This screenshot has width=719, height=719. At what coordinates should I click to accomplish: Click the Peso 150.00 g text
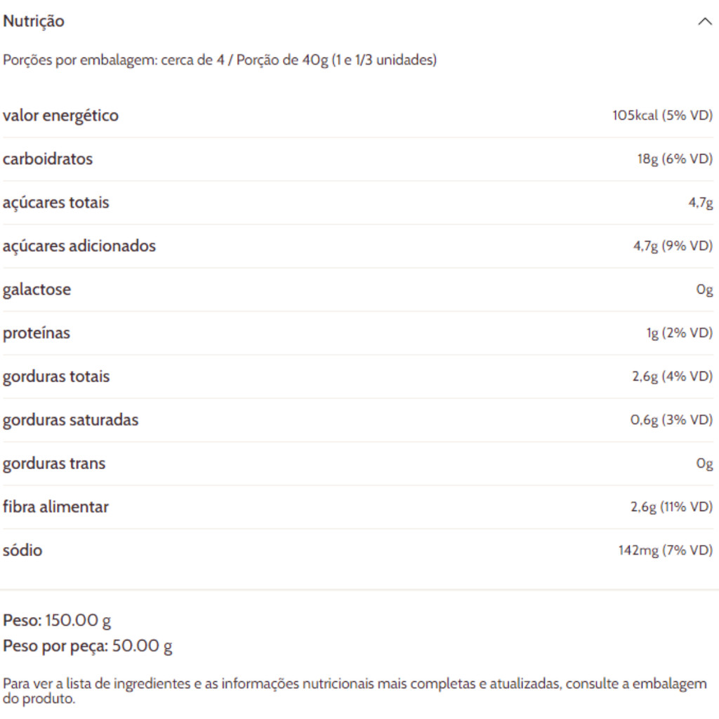[x=57, y=621]
